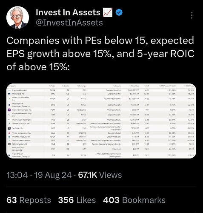Click the Invest In Assets display name
Image resolution: width=203 pixels, height=213 pixels.
tap(68, 12)
